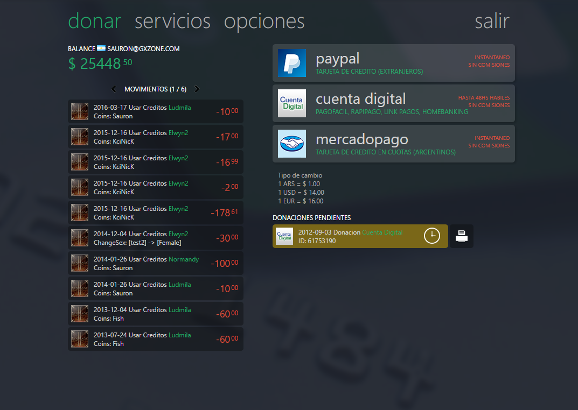This screenshot has width=578, height=410.
Task: Click the -178.61 amount
Action: pos(225,213)
